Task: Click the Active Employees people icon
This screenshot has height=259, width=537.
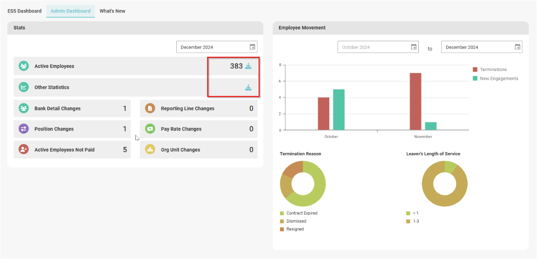Action: (x=23, y=66)
